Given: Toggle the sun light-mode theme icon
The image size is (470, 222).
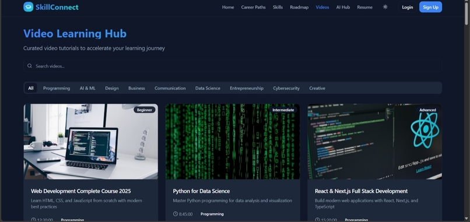Looking at the screenshot, I should [385, 7].
